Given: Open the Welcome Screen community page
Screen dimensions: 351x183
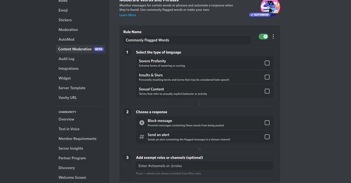Looking at the screenshot, I should pos(72,177).
